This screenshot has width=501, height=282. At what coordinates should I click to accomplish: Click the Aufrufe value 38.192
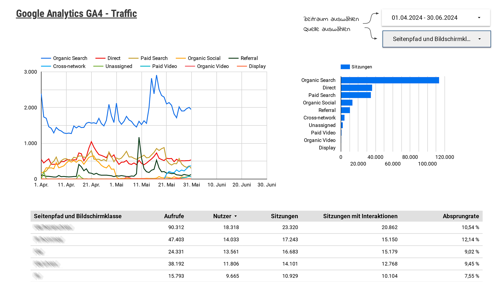click(x=176, y=264)
